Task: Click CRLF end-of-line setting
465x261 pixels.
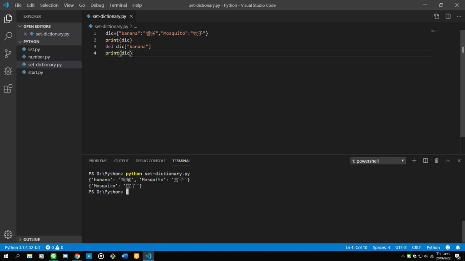Action: coord(416,247)
